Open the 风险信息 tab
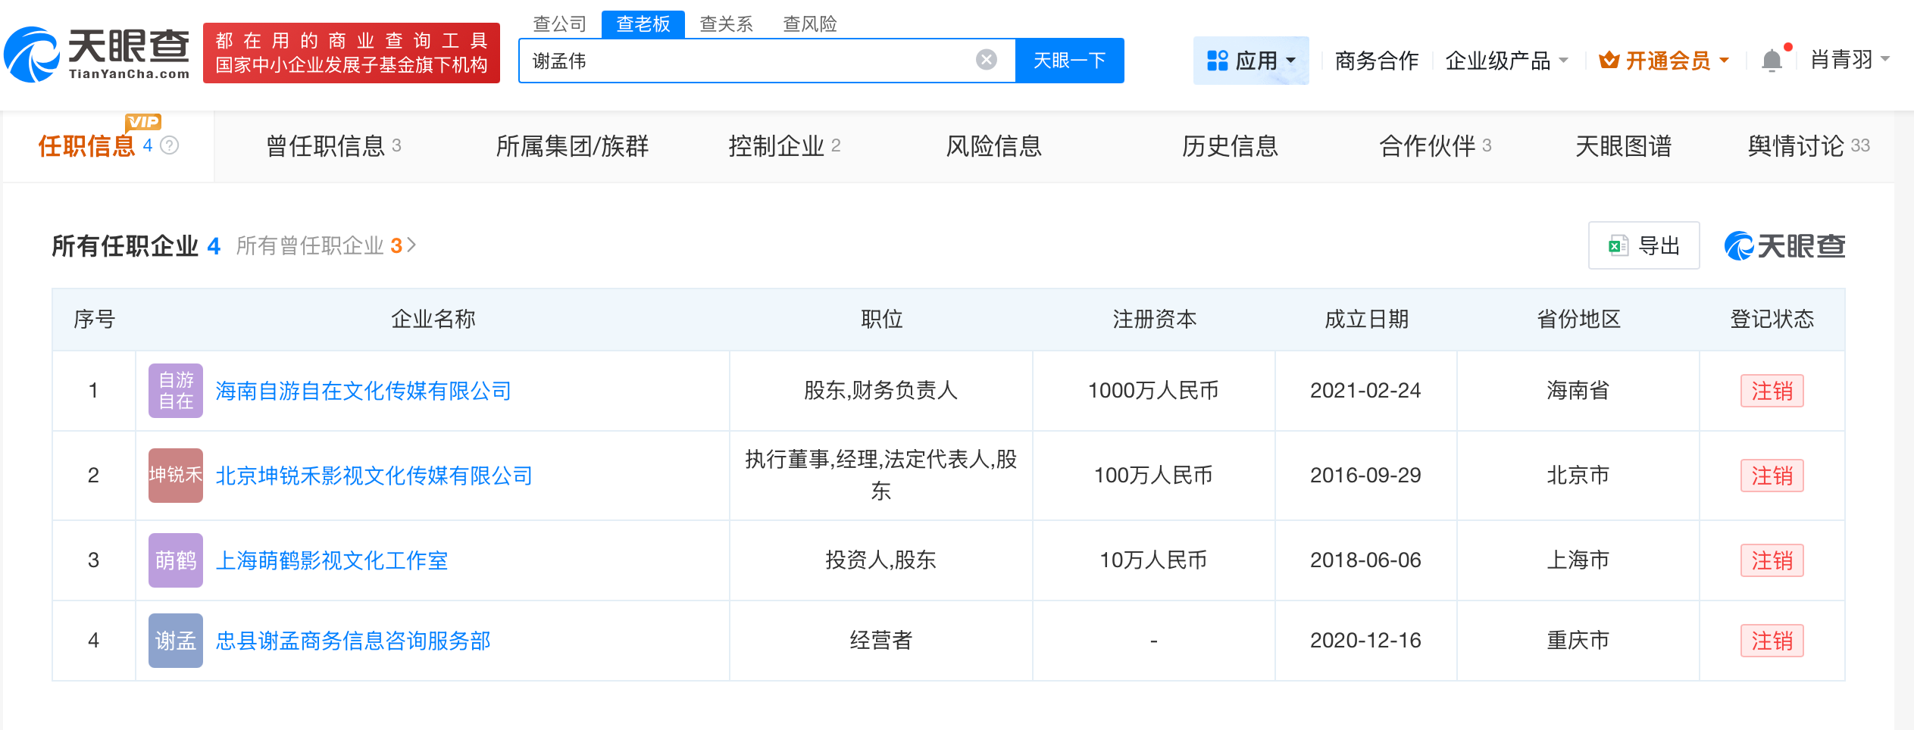The image size is (1914, 730). coord(995,146)
